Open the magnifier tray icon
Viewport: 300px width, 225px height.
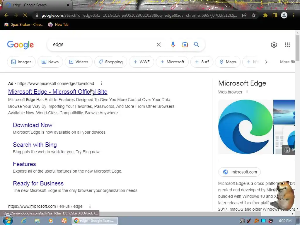(256, 221)
